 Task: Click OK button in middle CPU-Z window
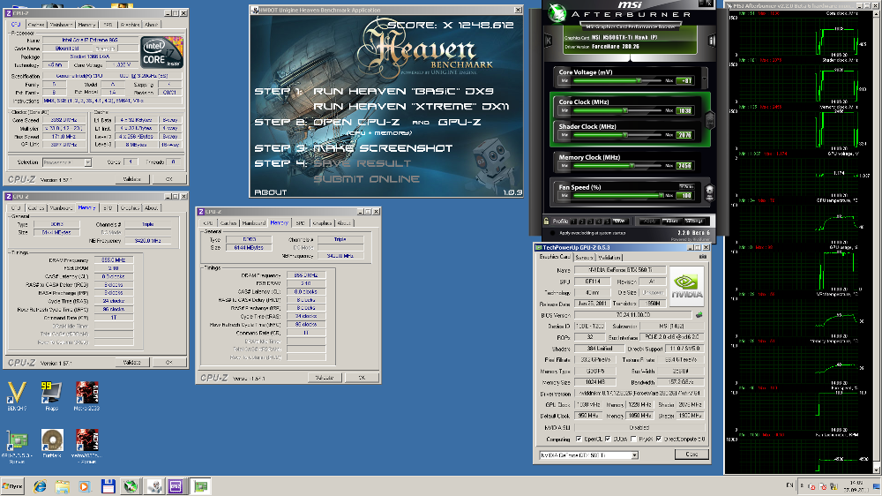pos(362,378)
